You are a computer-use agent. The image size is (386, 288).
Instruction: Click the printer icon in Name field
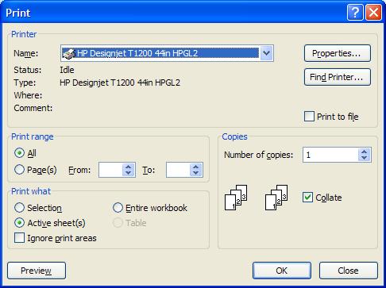[x=69, y=53]
